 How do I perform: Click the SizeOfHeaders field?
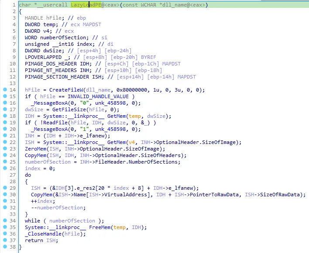pyautogui.click(x=161, y=155)
